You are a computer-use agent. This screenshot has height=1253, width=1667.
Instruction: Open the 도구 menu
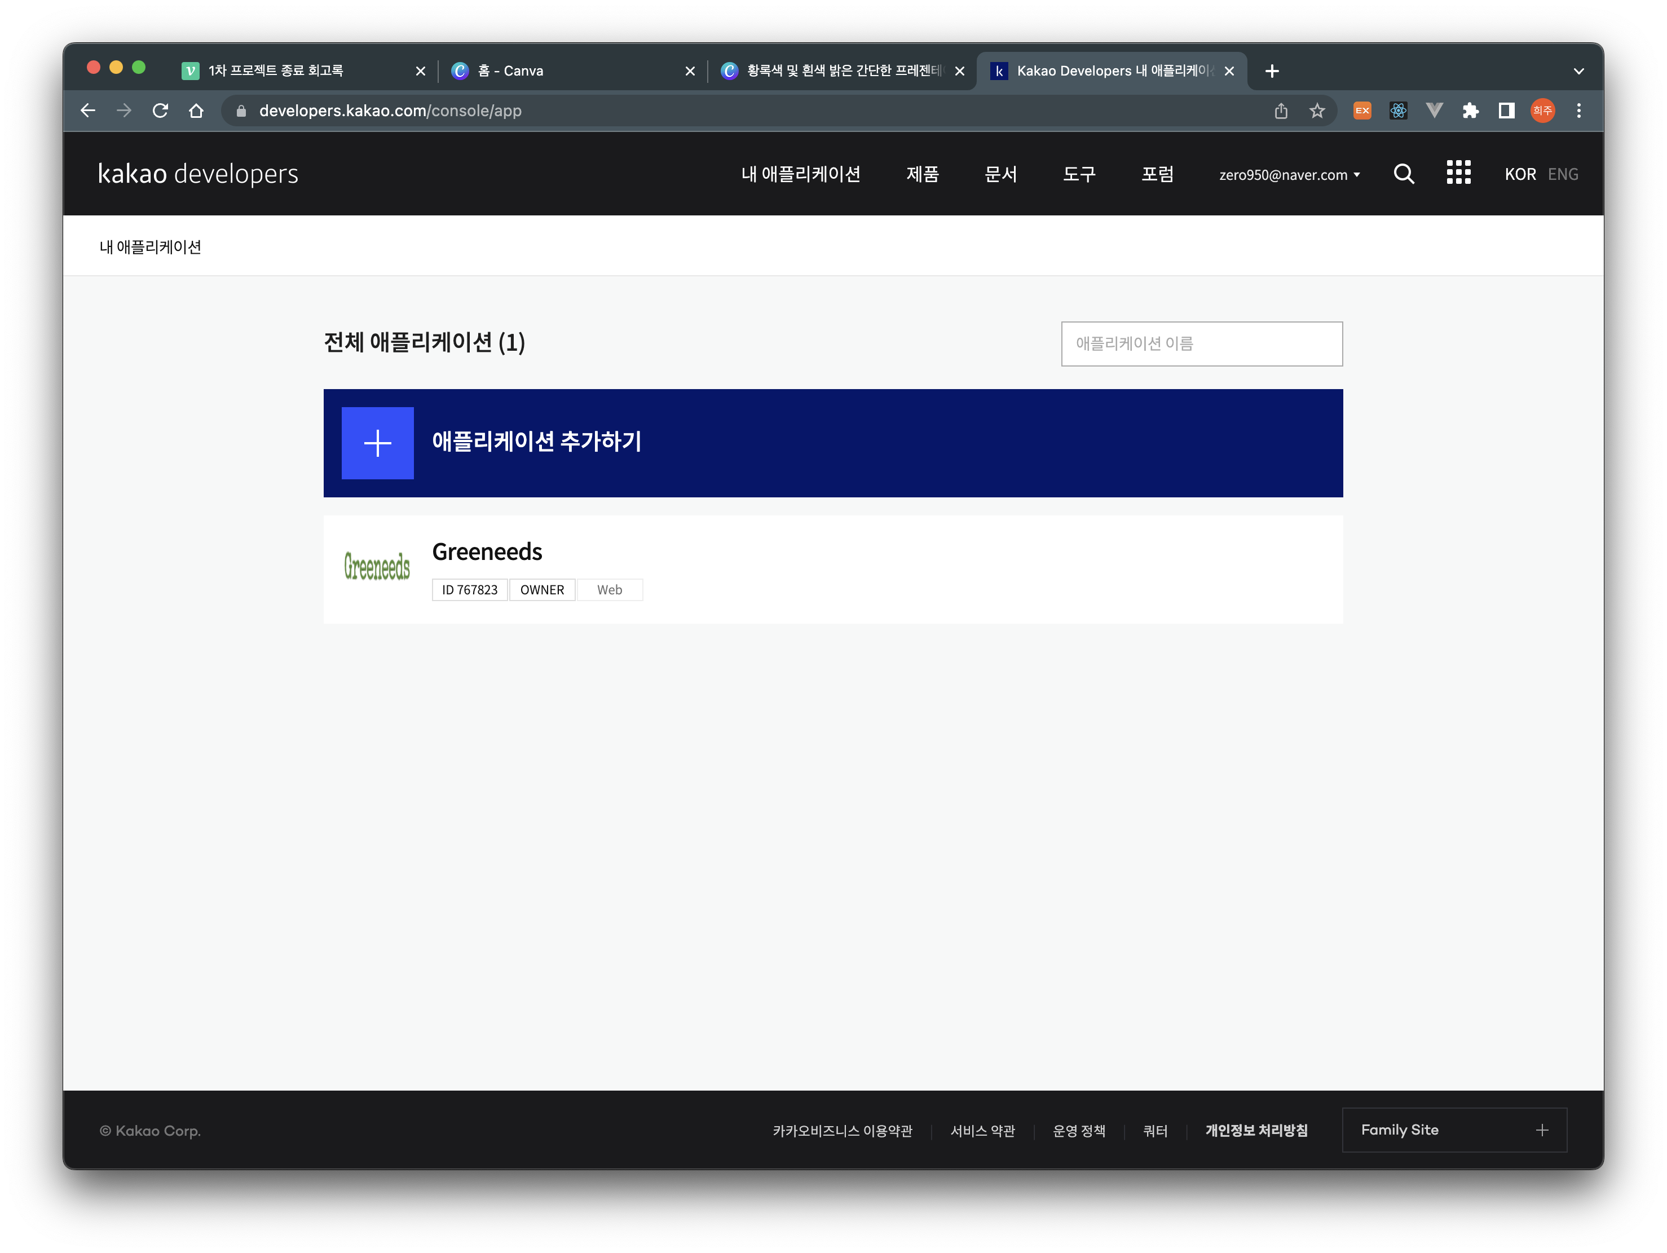[x=1079, y=174]
